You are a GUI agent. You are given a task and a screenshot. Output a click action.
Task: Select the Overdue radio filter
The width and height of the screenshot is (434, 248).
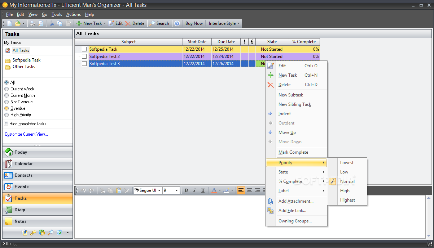6,108
